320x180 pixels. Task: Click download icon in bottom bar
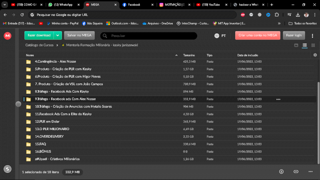click(281, 172)
